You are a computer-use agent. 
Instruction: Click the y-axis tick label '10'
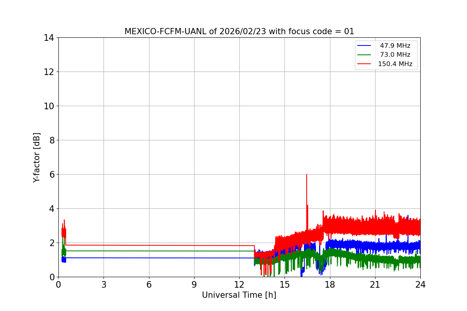49,106
